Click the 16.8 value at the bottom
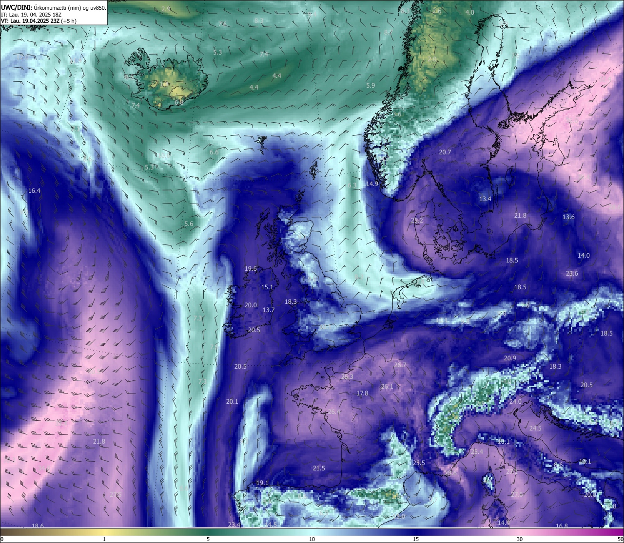Screen dimensions: 624x543 click(x=562, y=526)
